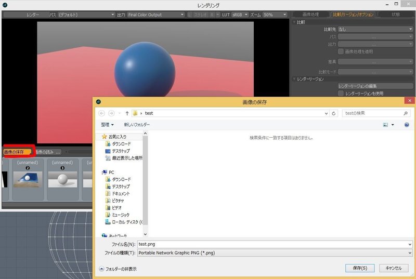Viewport: 416px width, 279px height.
Task: Click the search magnifier icon
Action: coord(406,113)
